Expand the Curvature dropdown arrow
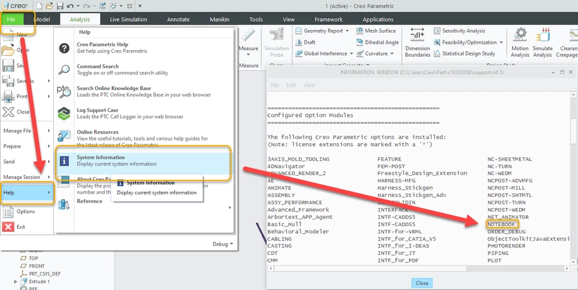Image resolution: width=578 pixels, height=290 pixels. 392,54
